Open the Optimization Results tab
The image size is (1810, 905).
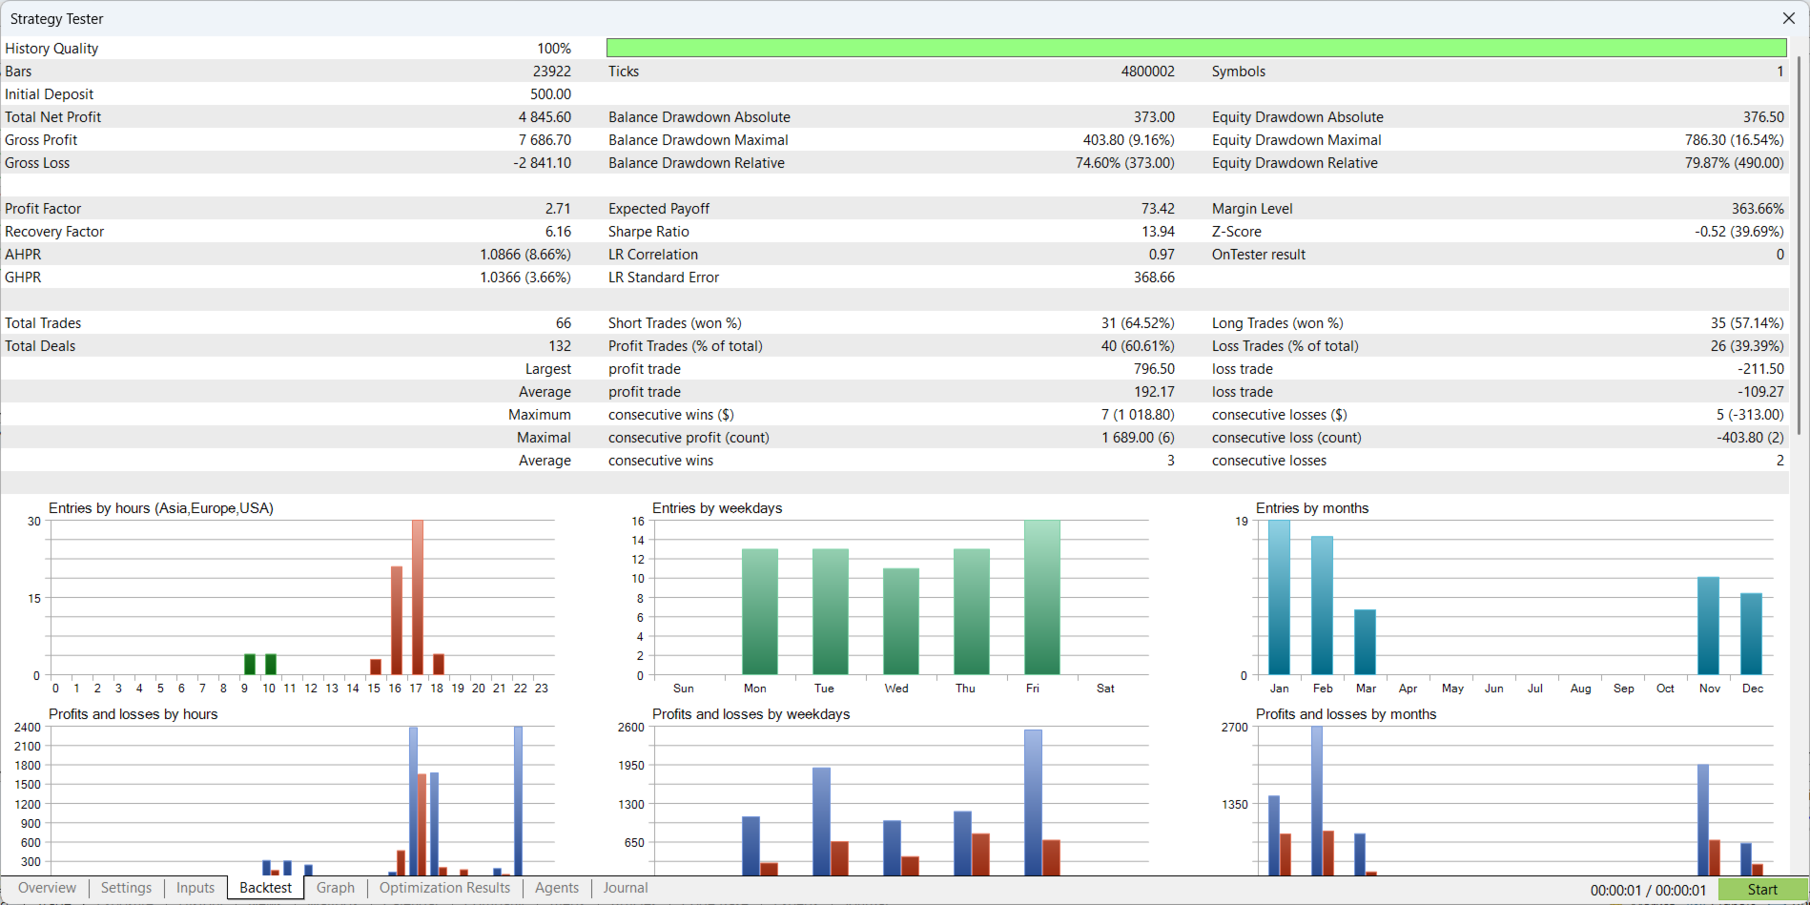[x=444, y=888]
